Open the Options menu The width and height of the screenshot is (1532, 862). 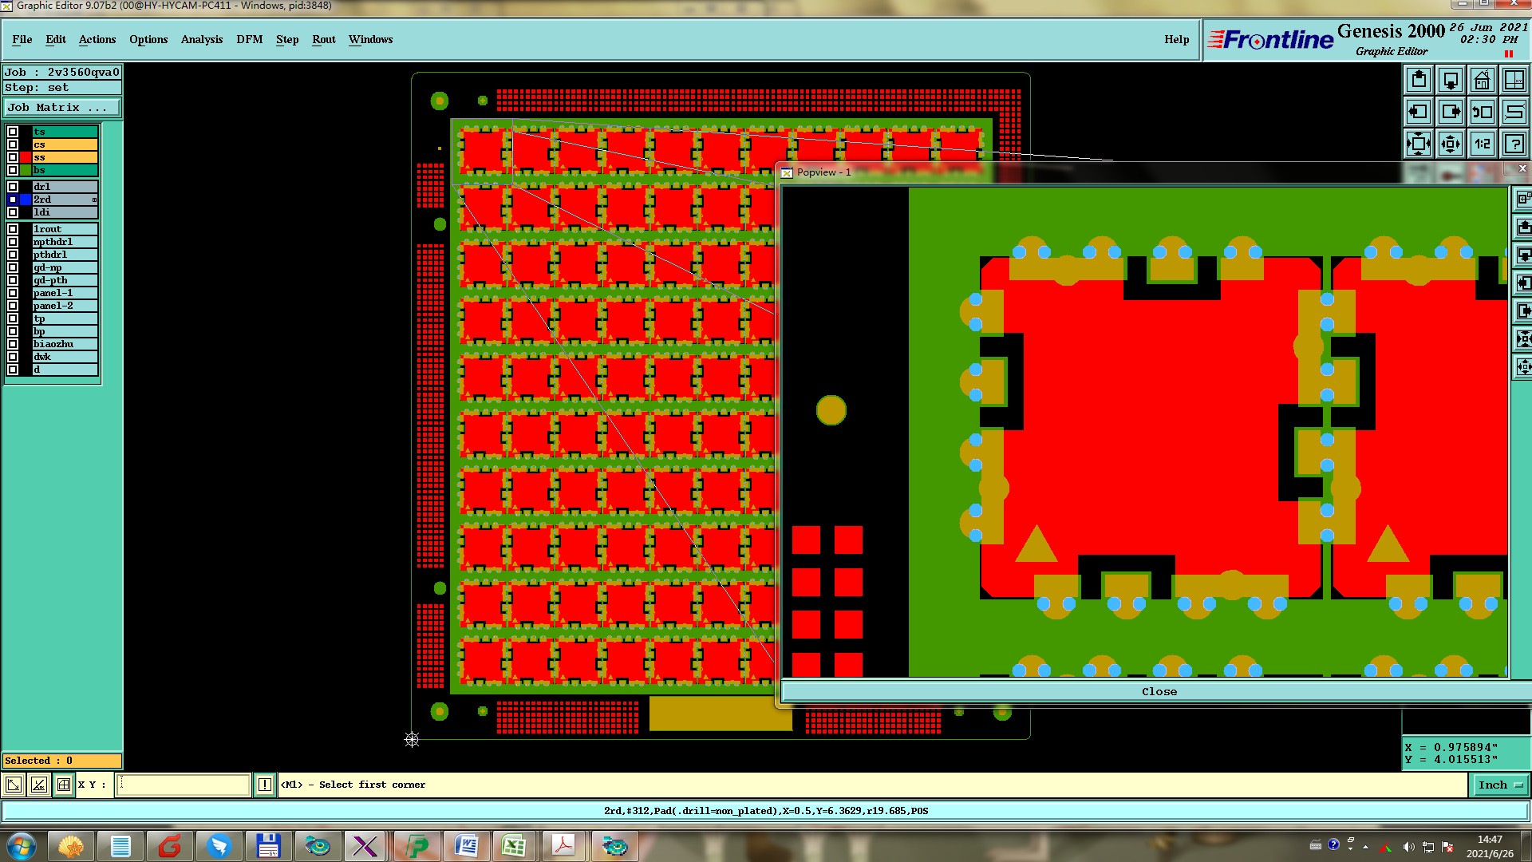click(148, 39)
